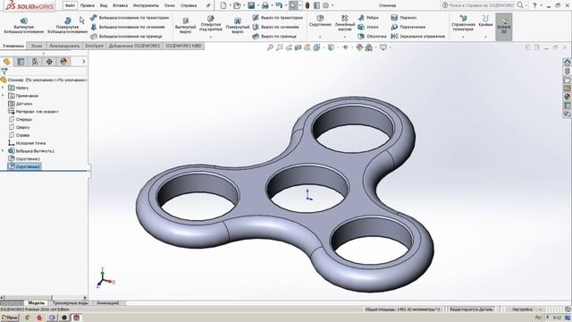572x322 pixels.
Task: Select Swept Boss/Base (Бобышка по траектории)
Action: tap(130, 18)
